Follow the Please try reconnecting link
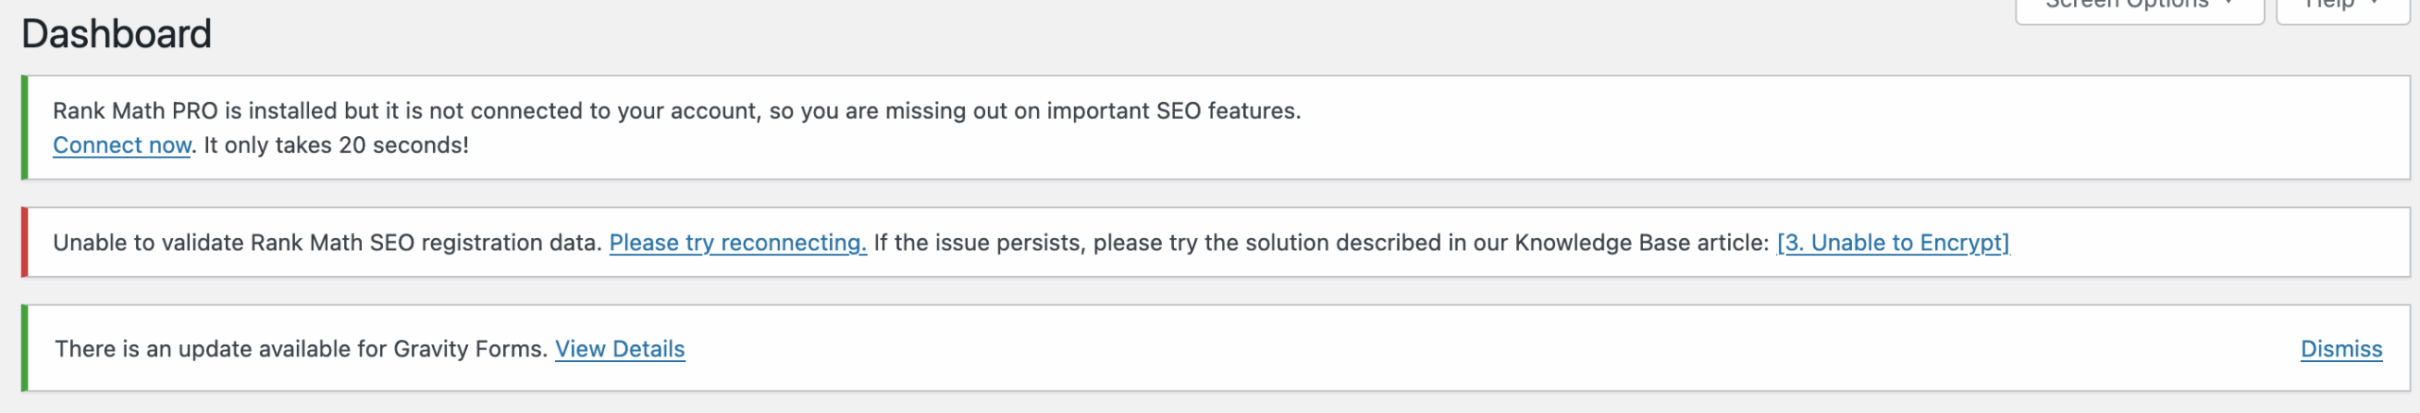 coord(737,243)
